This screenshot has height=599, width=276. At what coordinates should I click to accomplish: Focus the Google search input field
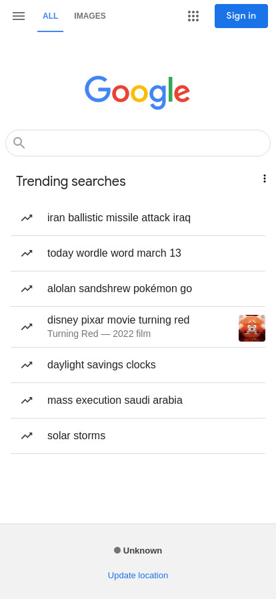tap(138, 143)
